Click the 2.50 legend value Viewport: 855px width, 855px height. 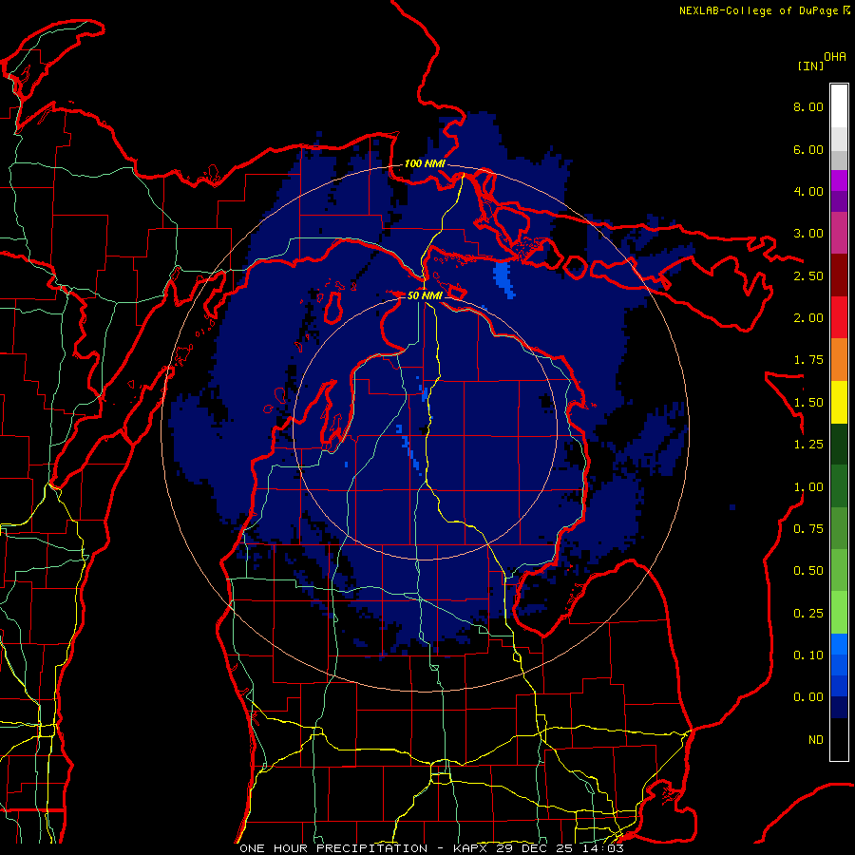(808, 275)
